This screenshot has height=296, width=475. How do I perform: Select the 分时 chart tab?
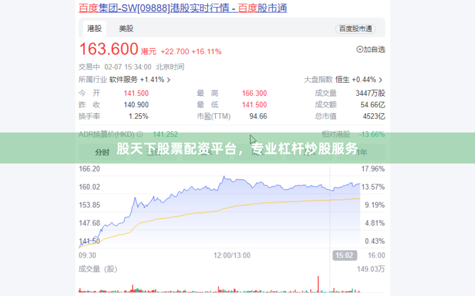point(102,152)
